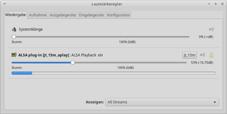Maximize the Lautstärkeregler window
This screenshot has height=114, width=227.
pyautogui.click(x=216, y=4)
